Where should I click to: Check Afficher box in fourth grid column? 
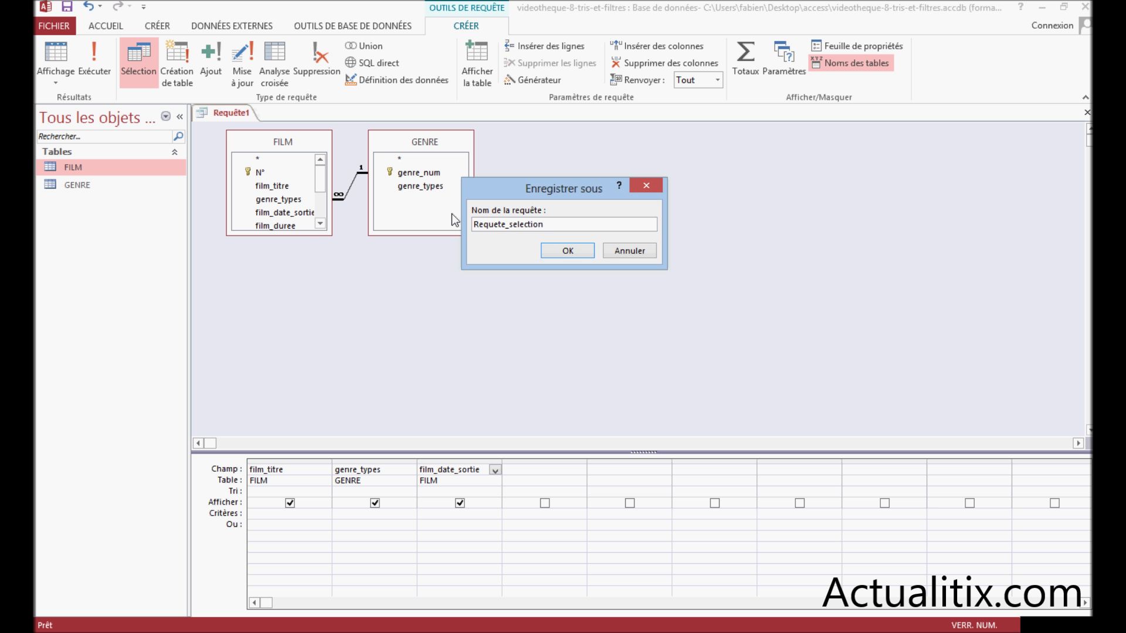[545, 503]
